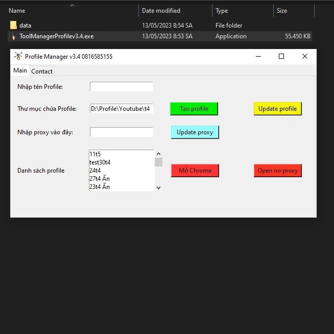Click the profile list scroll up arrow
The image size is (334, 334).
[x=158, y=154]
